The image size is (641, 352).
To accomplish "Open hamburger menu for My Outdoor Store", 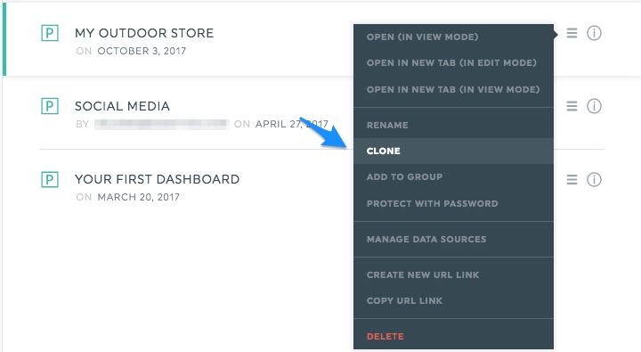I will (572, 33).
